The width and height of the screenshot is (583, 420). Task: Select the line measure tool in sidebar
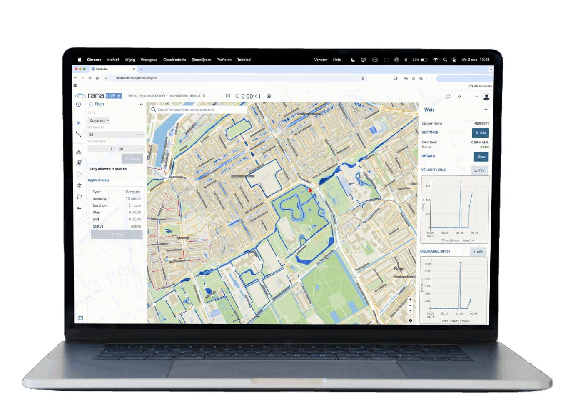(x=79, y=134)
